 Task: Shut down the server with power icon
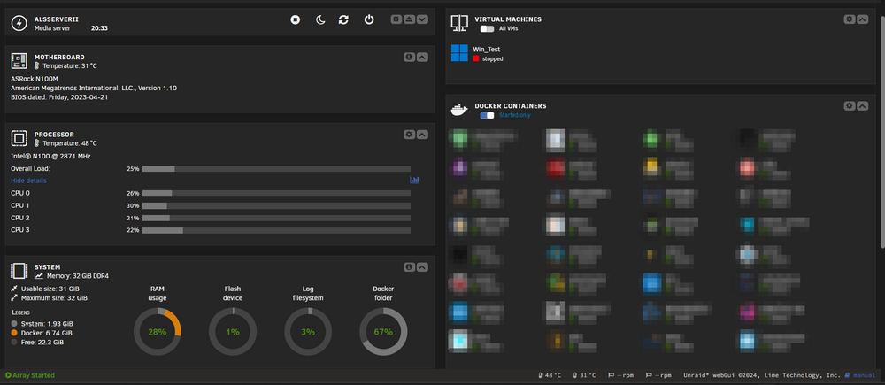[369, 19]
